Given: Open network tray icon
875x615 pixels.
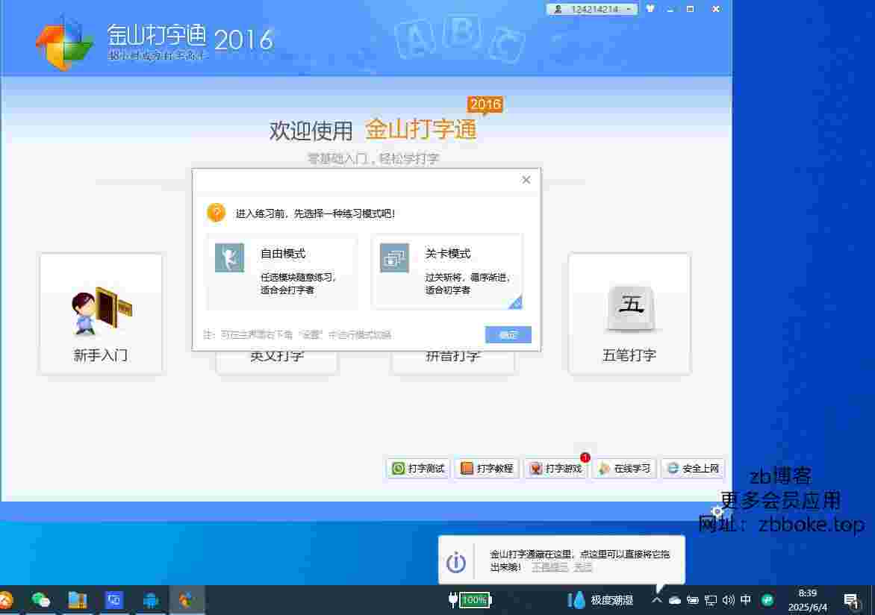Looking at the screenshot, I should [711, 600].
